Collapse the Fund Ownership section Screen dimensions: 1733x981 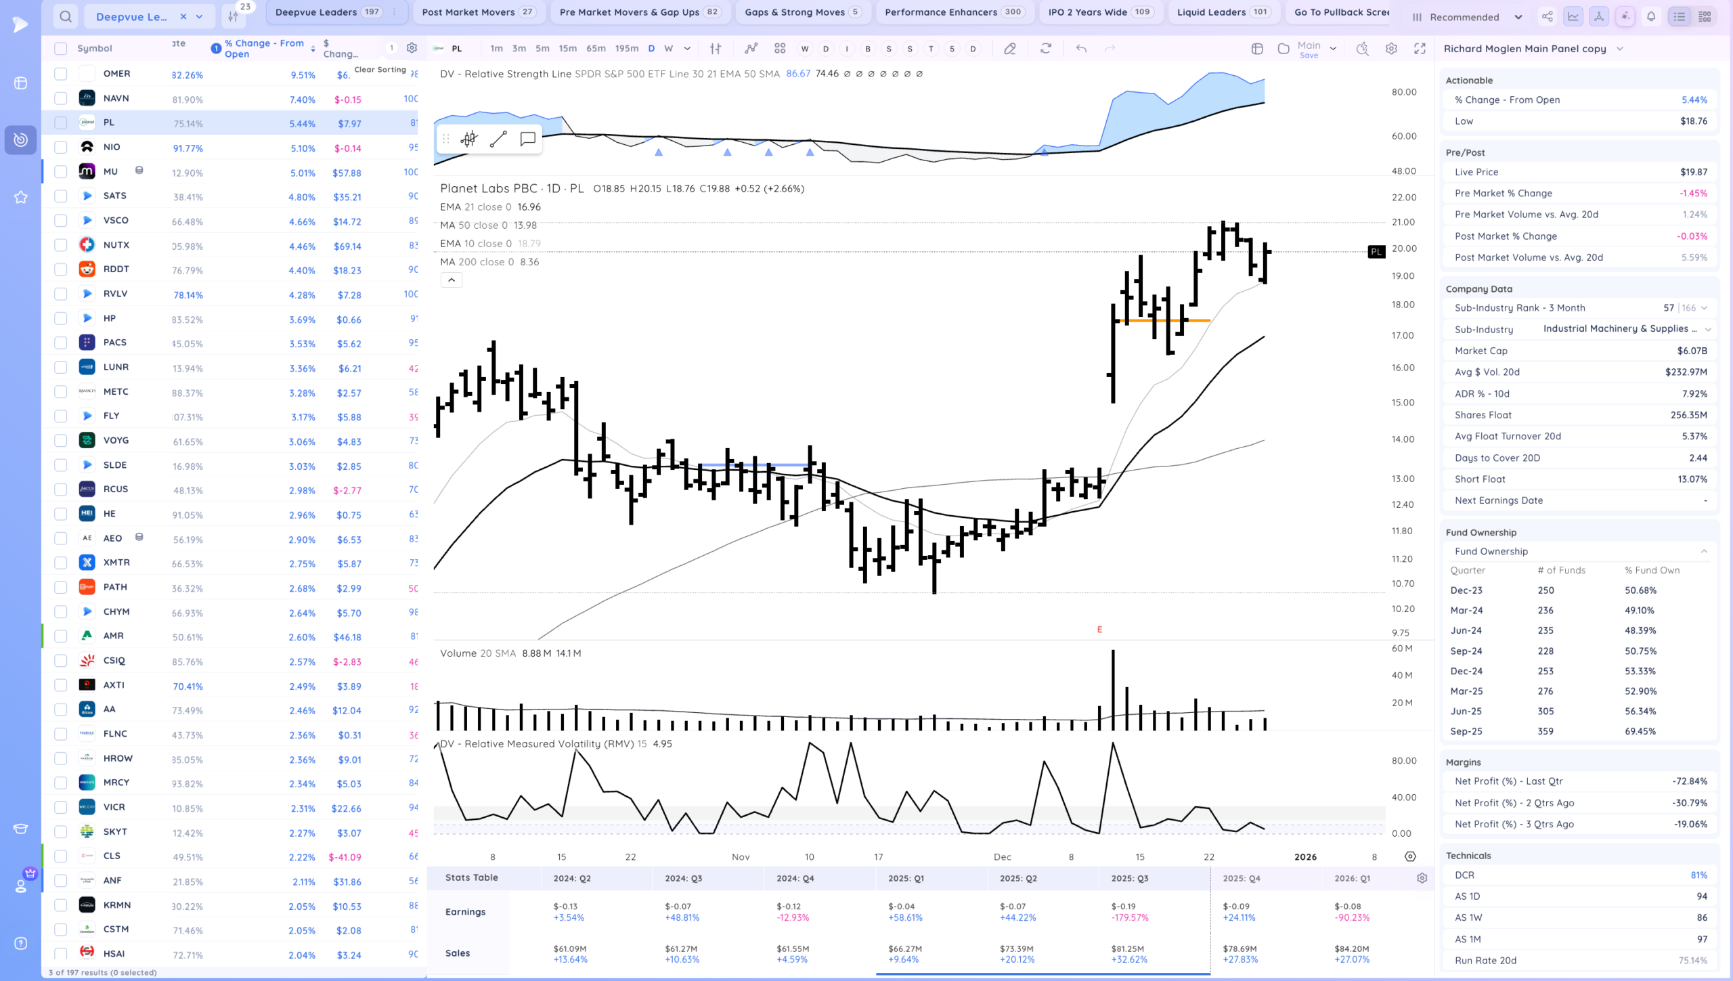pos(1704,551)
